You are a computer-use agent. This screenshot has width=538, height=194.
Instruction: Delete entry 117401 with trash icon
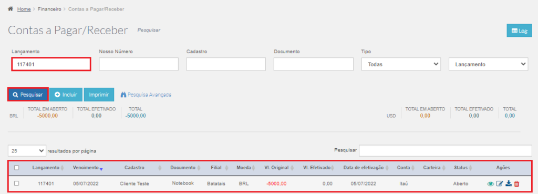517,183
